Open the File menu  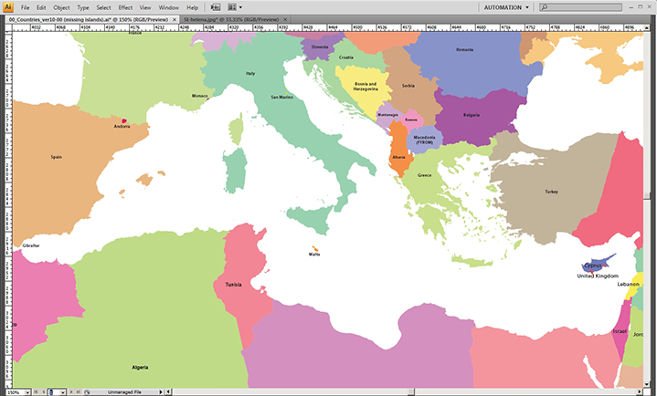[26, 7]
